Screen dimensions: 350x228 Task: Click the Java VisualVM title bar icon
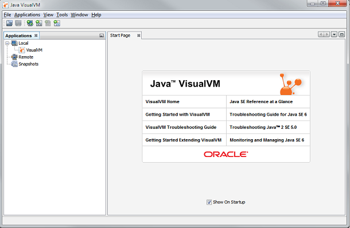click(5, 5)
